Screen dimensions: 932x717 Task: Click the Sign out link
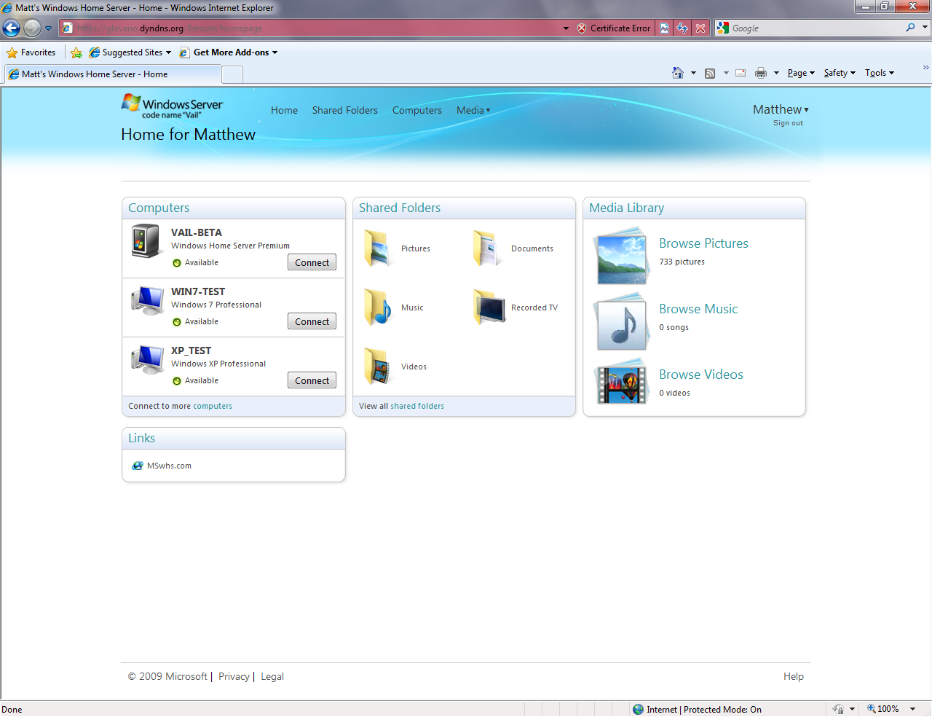tap(788, 123)
